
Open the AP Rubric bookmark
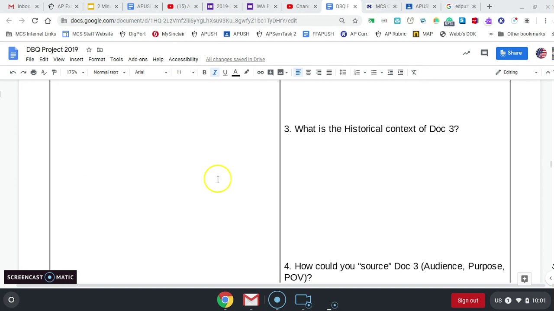(x=391, y=34)
